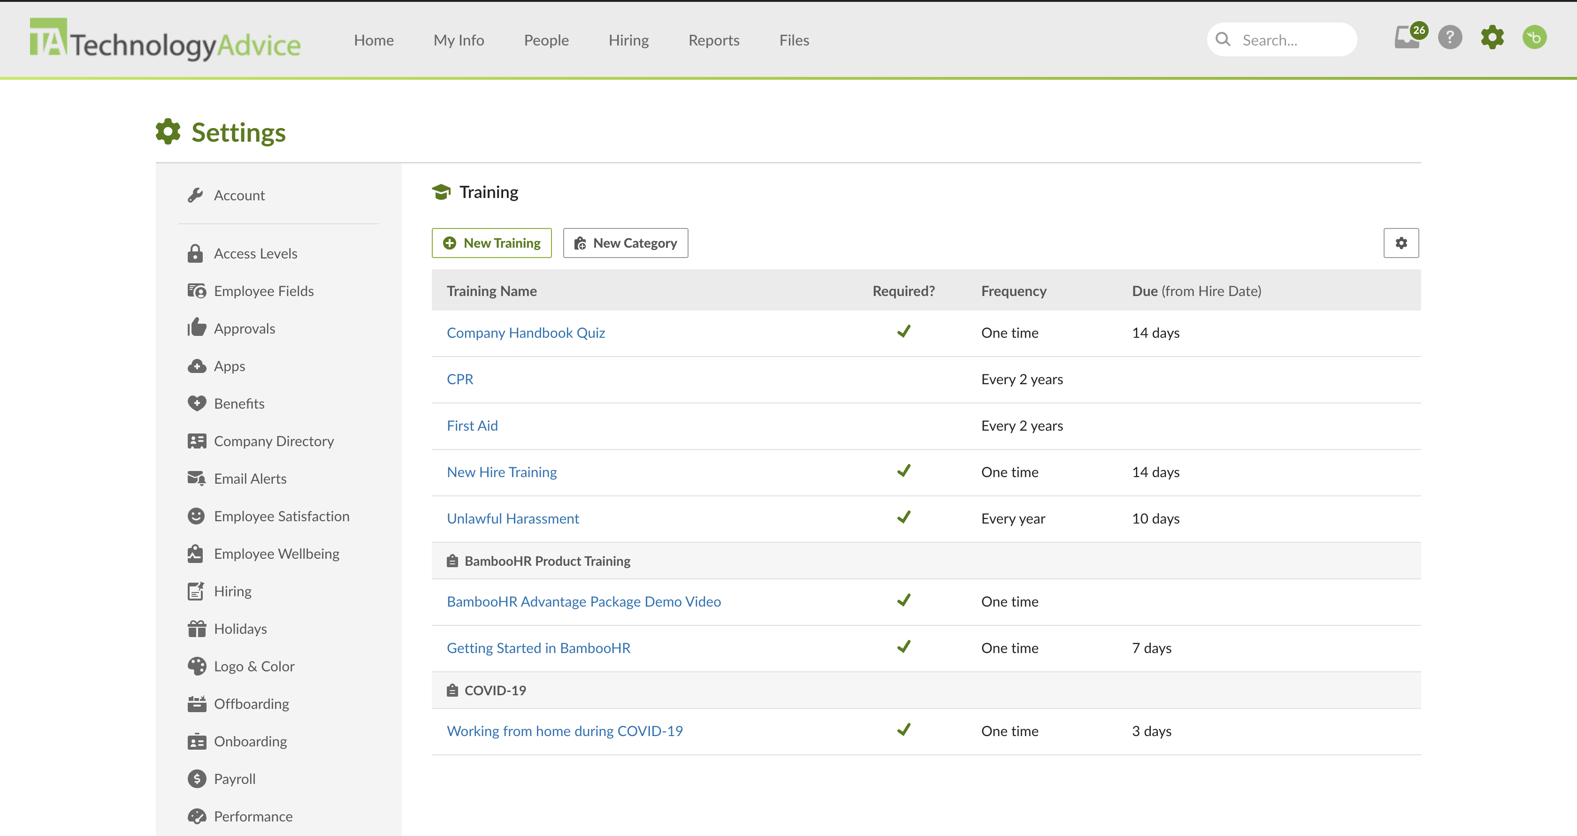1577x836 pixels.
Task: Click the Company Handbook Quiz required checkmark
Action: point(903,331)
